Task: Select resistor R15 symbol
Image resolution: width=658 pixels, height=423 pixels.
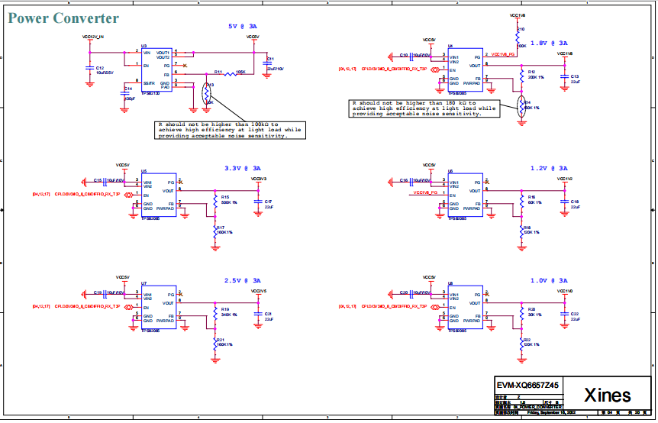Action: pyautogui.click(x=215, y=201)
